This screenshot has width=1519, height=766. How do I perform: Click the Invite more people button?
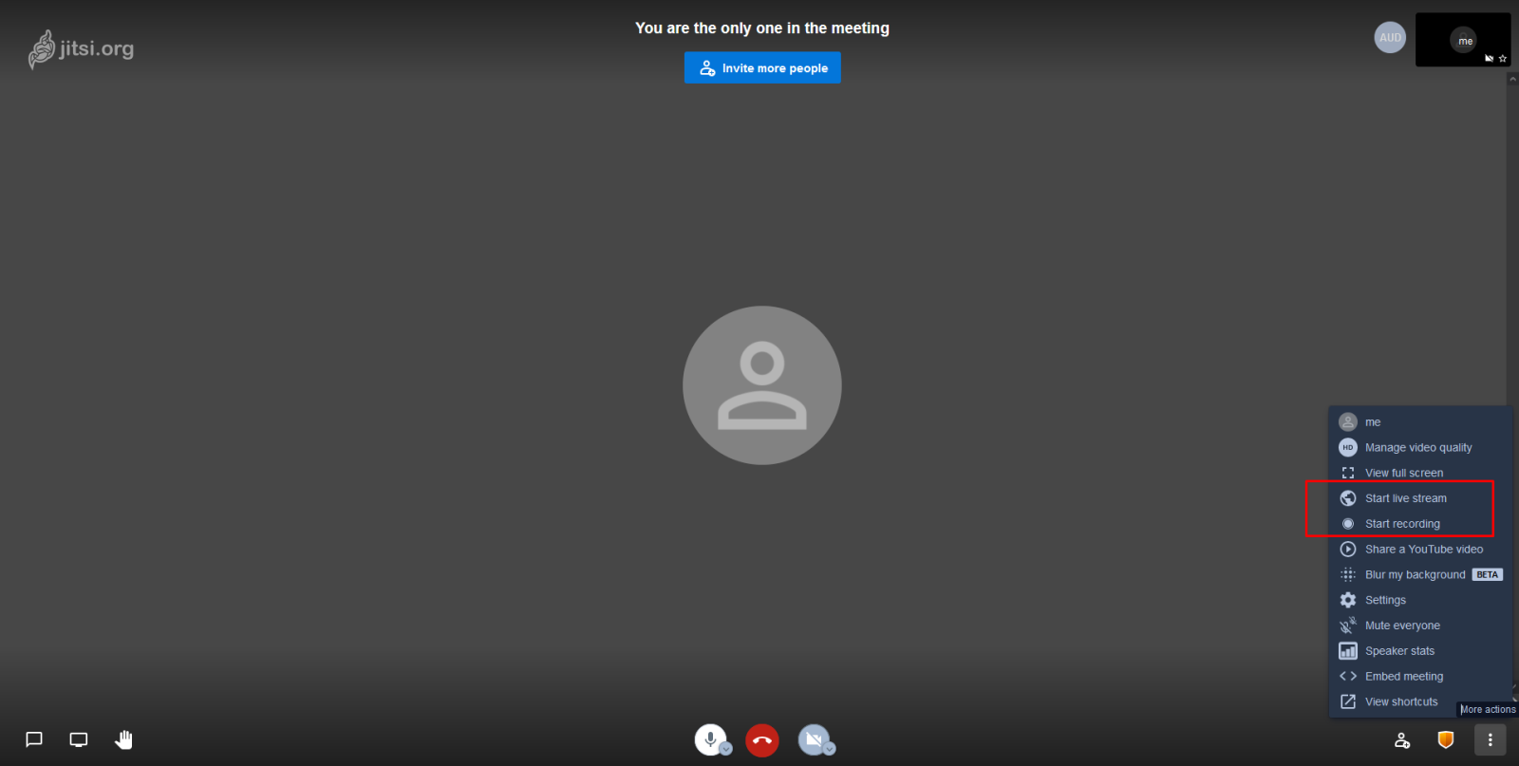point(762,68)
